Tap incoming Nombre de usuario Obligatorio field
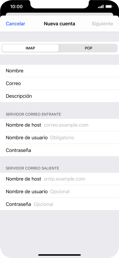This screenshot has width=119, height=258. pos(59,137)
